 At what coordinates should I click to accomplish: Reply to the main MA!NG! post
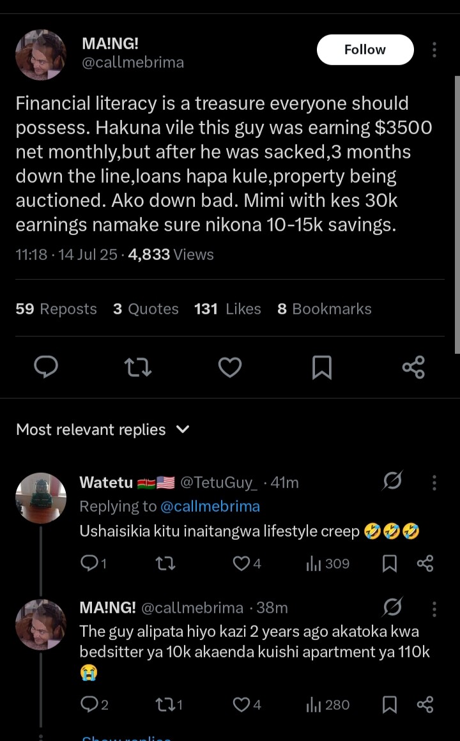(45, 367)
